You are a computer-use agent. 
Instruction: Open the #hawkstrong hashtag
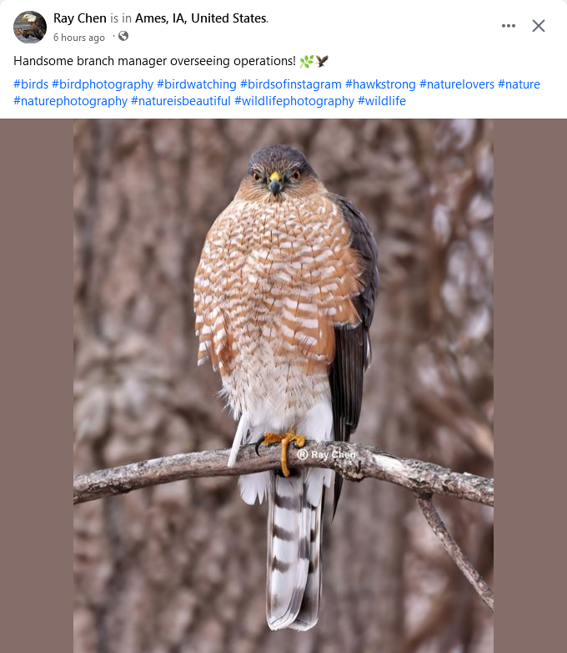pyautogui.click(x=380, y=84)
